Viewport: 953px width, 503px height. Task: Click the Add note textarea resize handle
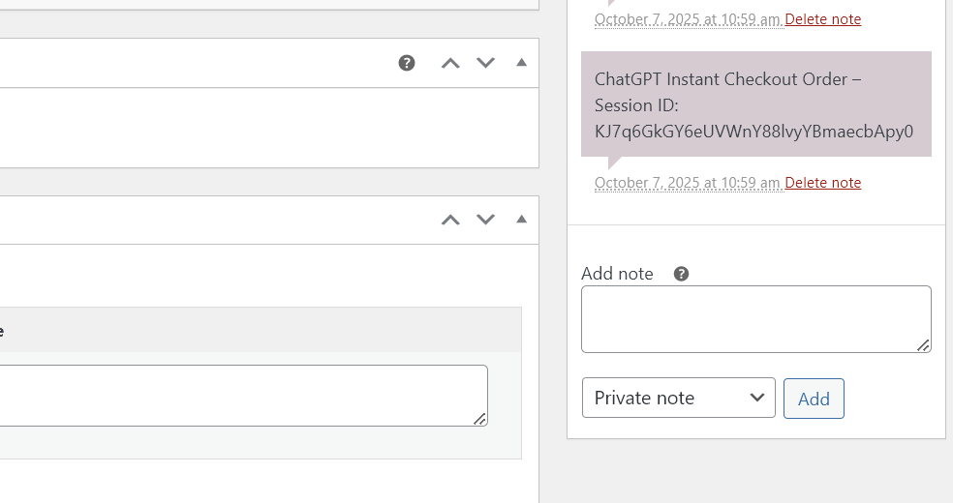click(924, 345)
